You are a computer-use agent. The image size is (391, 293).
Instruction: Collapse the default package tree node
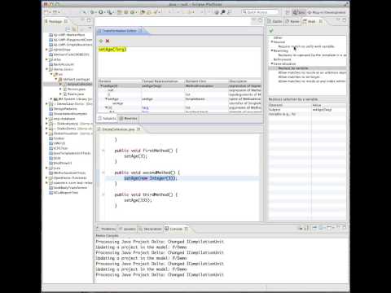coord(56,79)
